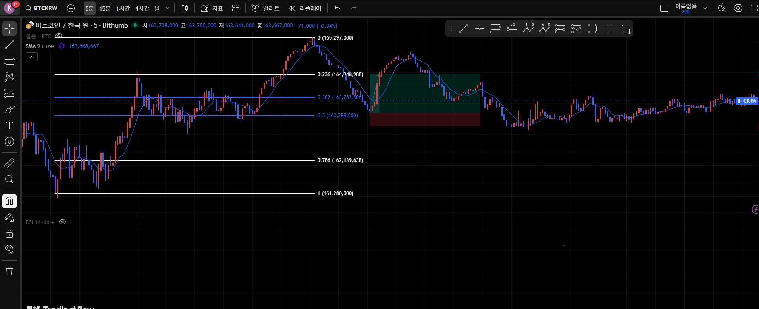The width and height of the screenshot is (759, 309).
Task: Click the 0.5 Fibonacci level label
Action: click(x=338, y=116)
